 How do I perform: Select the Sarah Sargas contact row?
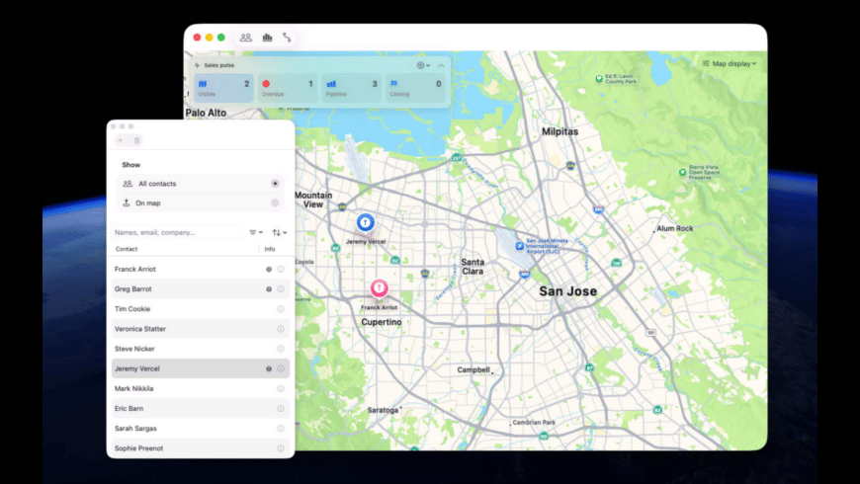point(201,428)
